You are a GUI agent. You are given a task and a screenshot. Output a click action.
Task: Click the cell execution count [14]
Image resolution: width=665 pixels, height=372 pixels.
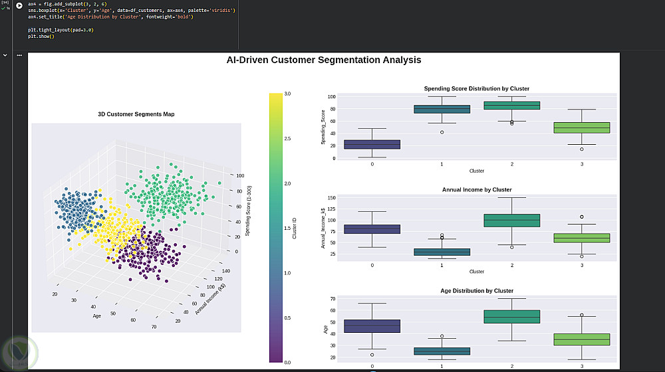(5, 3)
